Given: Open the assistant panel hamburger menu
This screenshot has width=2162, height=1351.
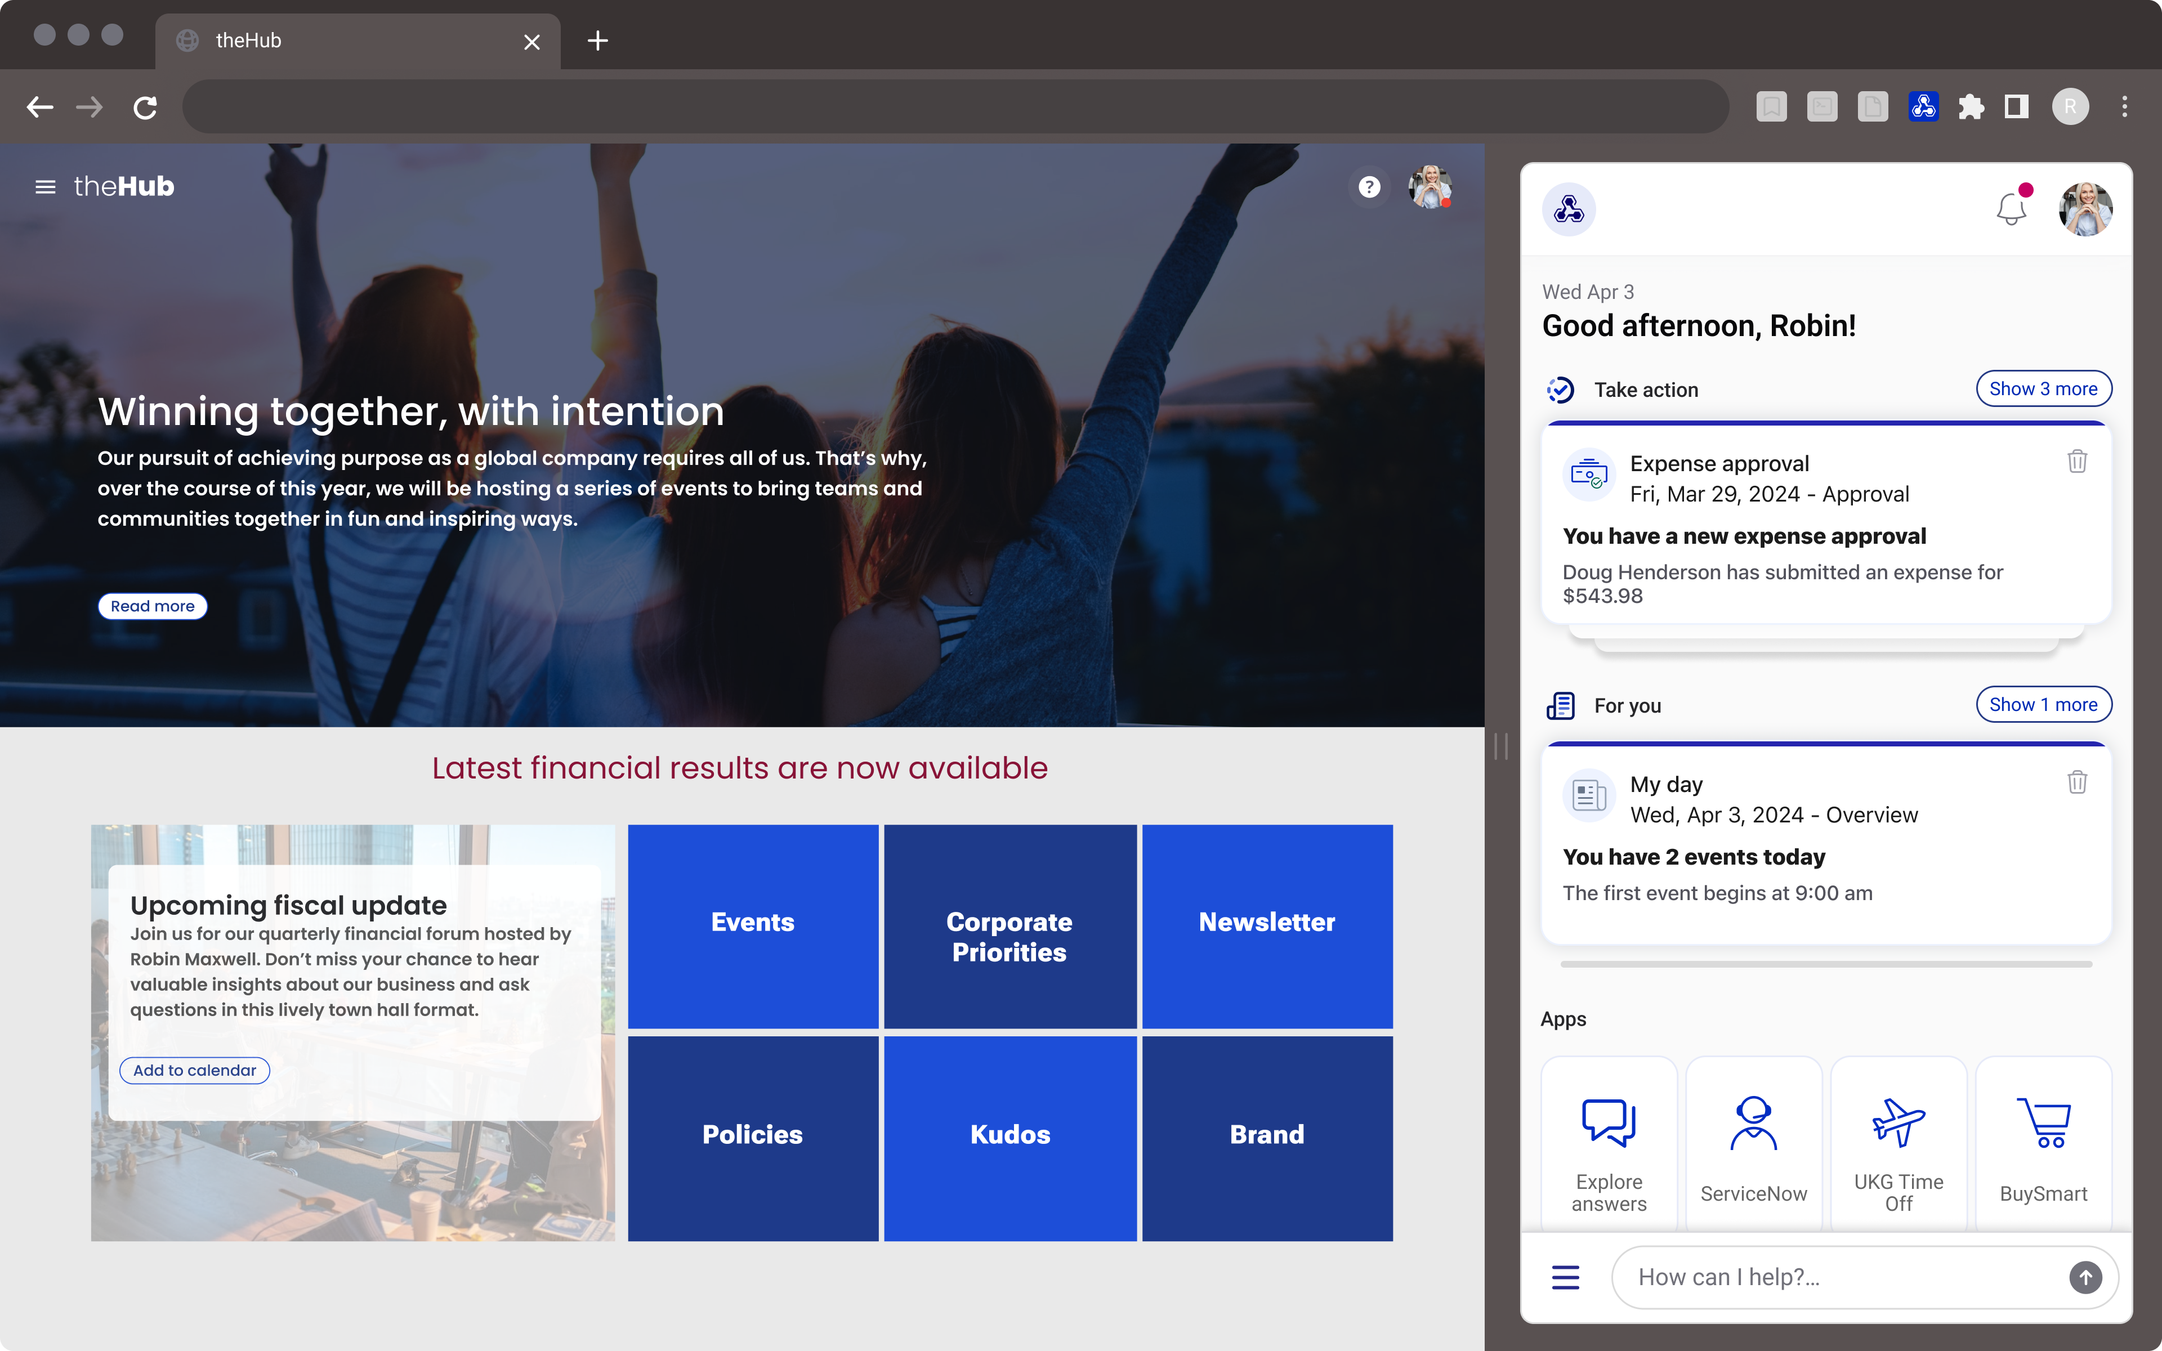Looking at the screenshot, I should pyautogui.click(x=1565, y=1277).
